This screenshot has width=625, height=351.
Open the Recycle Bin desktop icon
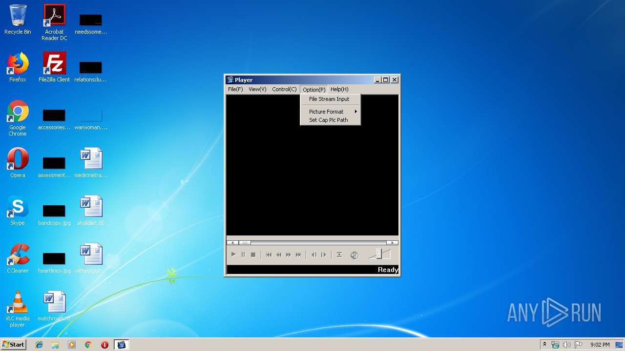pos(18,19)
